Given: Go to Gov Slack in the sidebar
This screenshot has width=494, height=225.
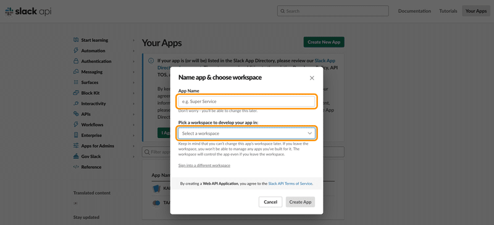Looking at the screenshot, I should (91, 157).
